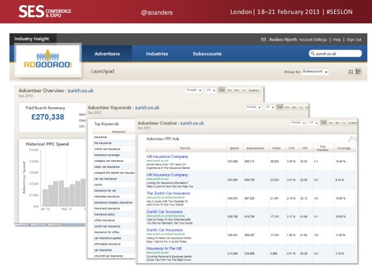Open the Group by Subaccount dropdown

coord(315,72)
